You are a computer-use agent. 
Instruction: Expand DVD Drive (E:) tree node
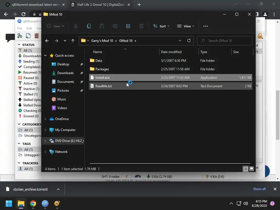pyautogui.click(x=45, y=141)
